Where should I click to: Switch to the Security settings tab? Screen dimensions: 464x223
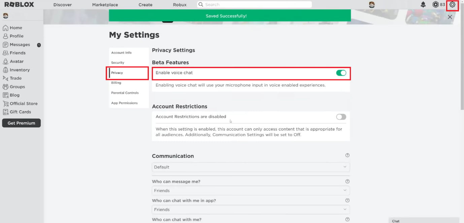(x=118, y=62)
